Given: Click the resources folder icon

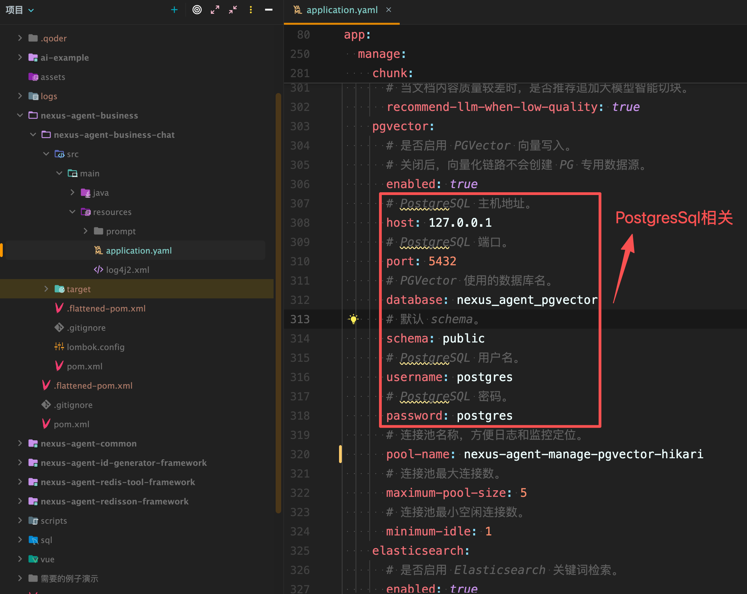Looking at the screenshot, I should (x=85, y=212).
